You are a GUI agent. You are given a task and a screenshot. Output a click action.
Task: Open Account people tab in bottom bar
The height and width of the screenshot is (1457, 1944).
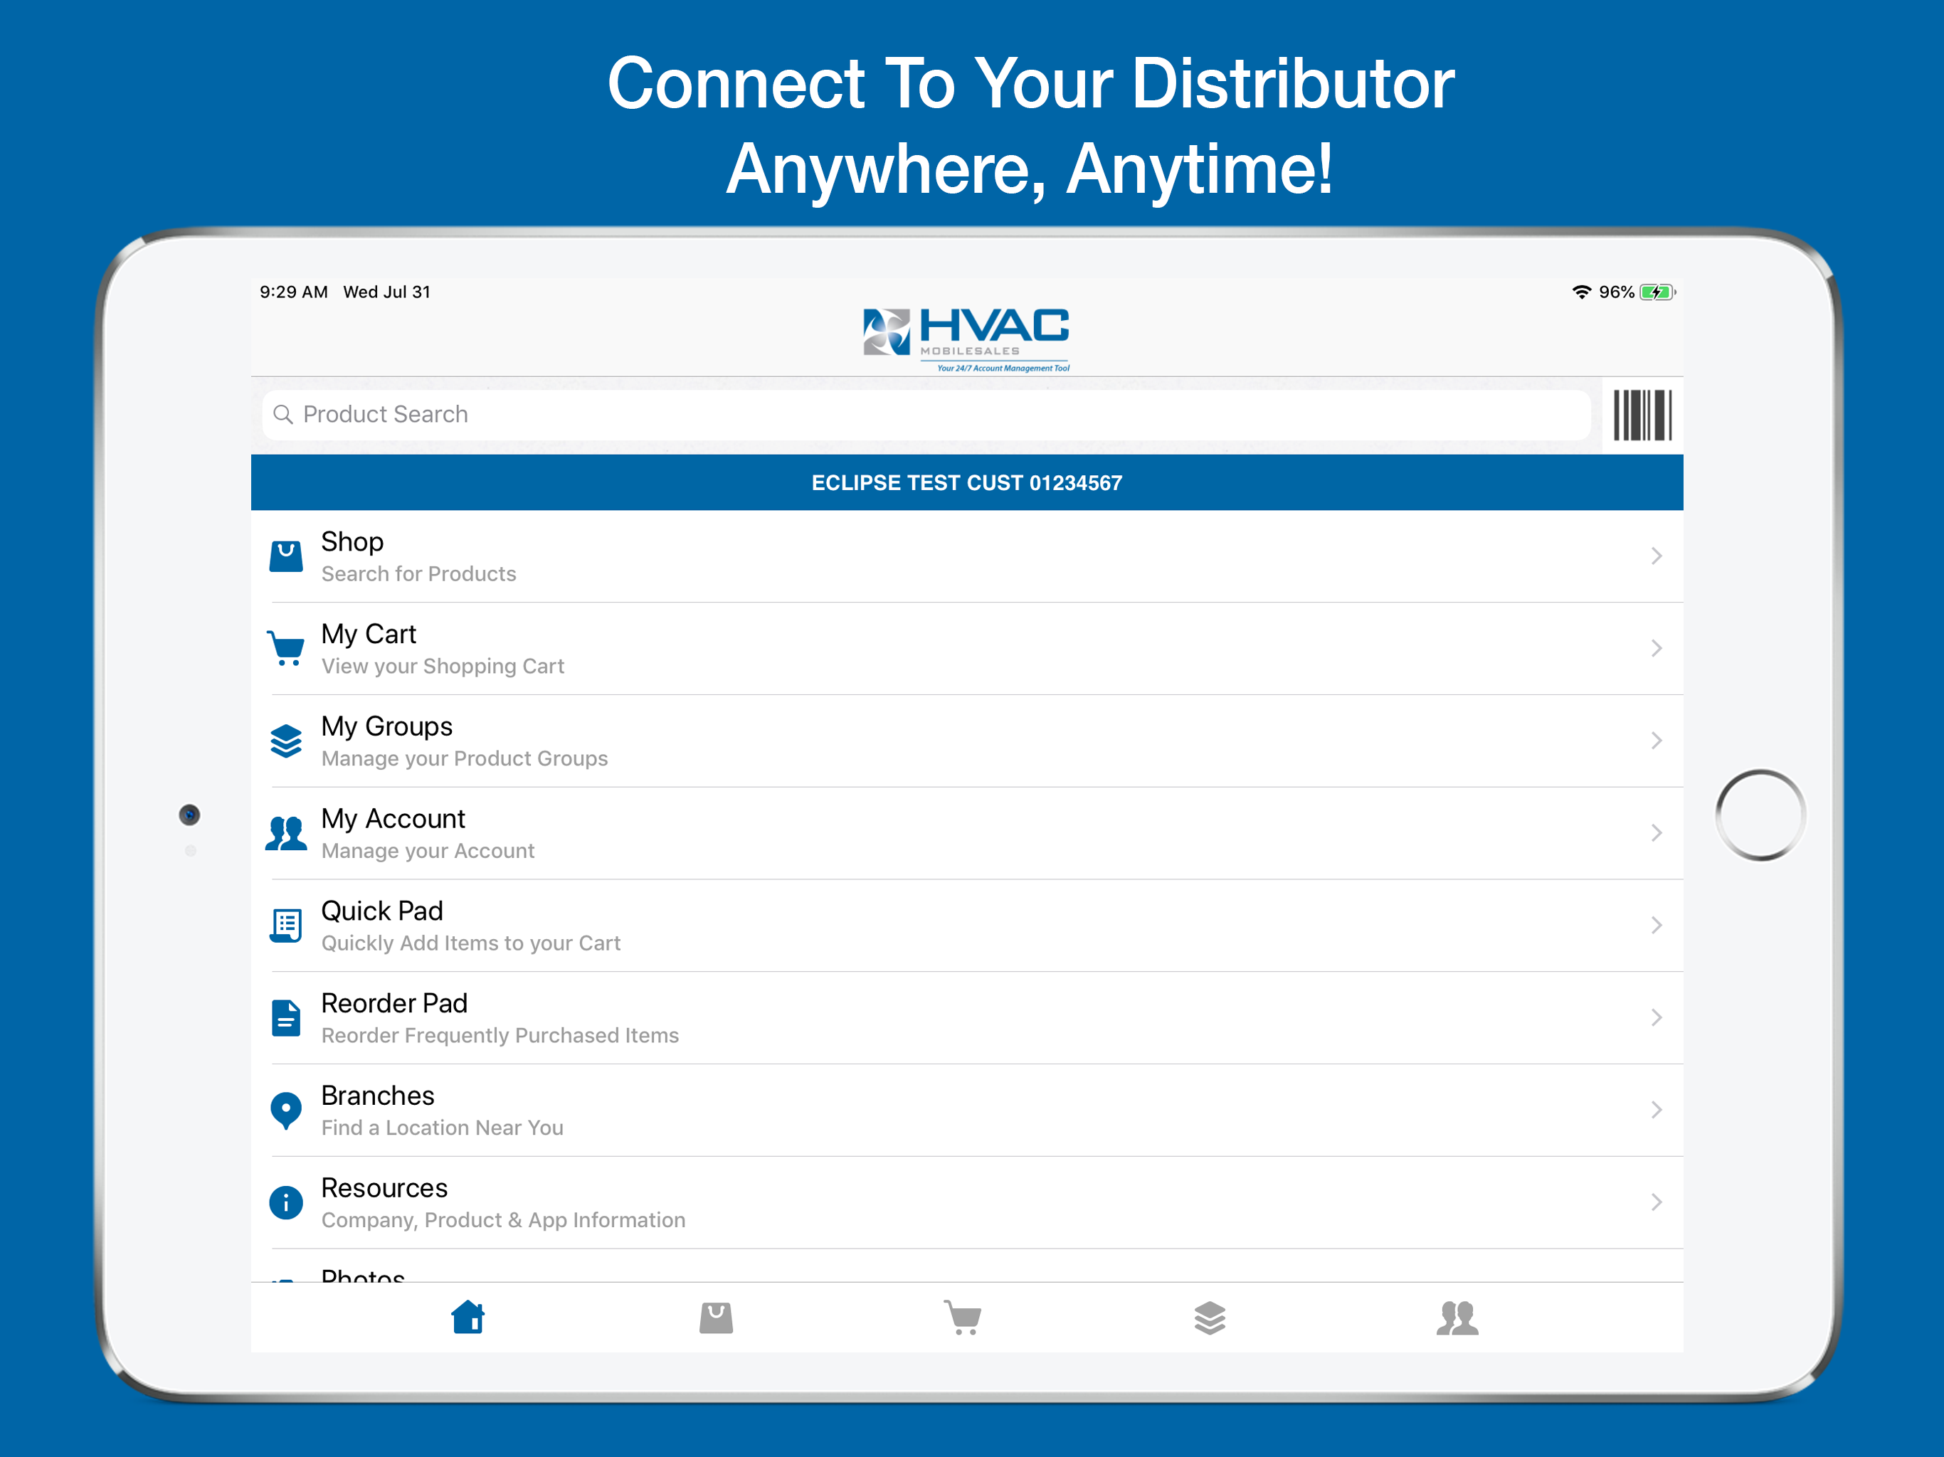1457,1318
